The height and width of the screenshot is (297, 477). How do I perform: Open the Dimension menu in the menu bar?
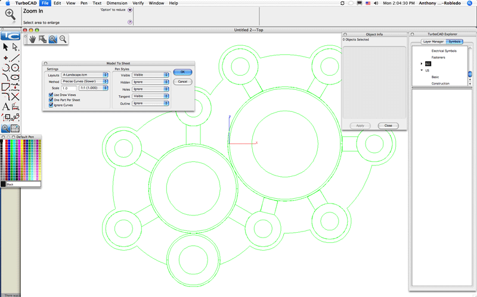[x=117, y=3]
